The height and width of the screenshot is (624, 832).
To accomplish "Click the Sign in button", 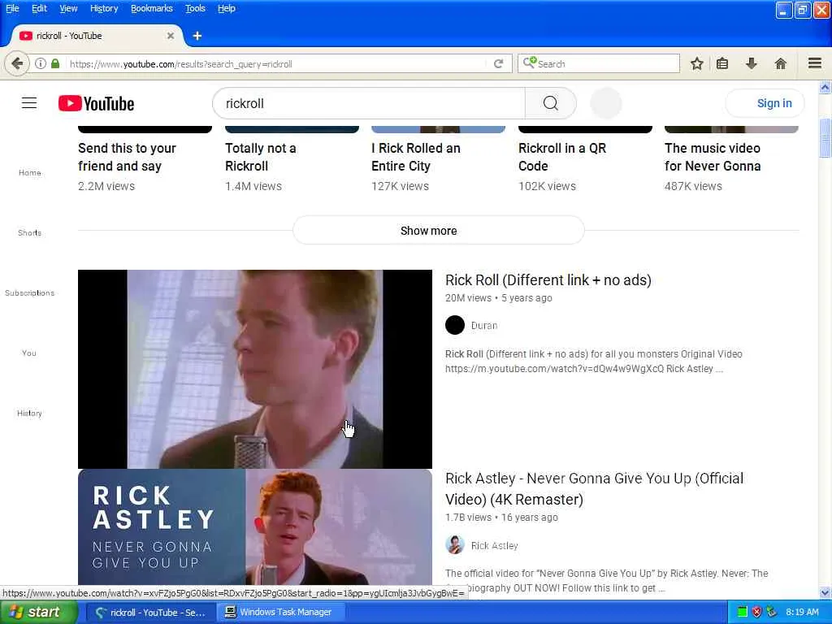I will pyautogui.click(x=765, y=103).
